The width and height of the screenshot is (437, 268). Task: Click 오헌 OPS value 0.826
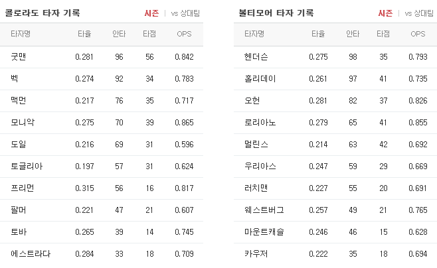(x=418, y=101)
